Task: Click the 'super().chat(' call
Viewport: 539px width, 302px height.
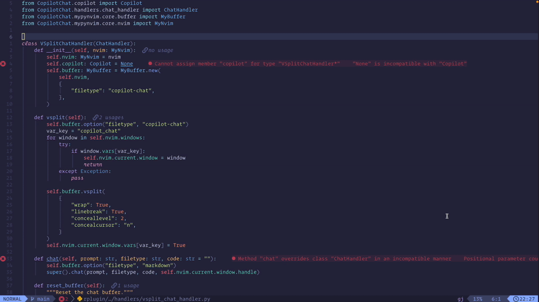Action: click(x=66, y=272)
